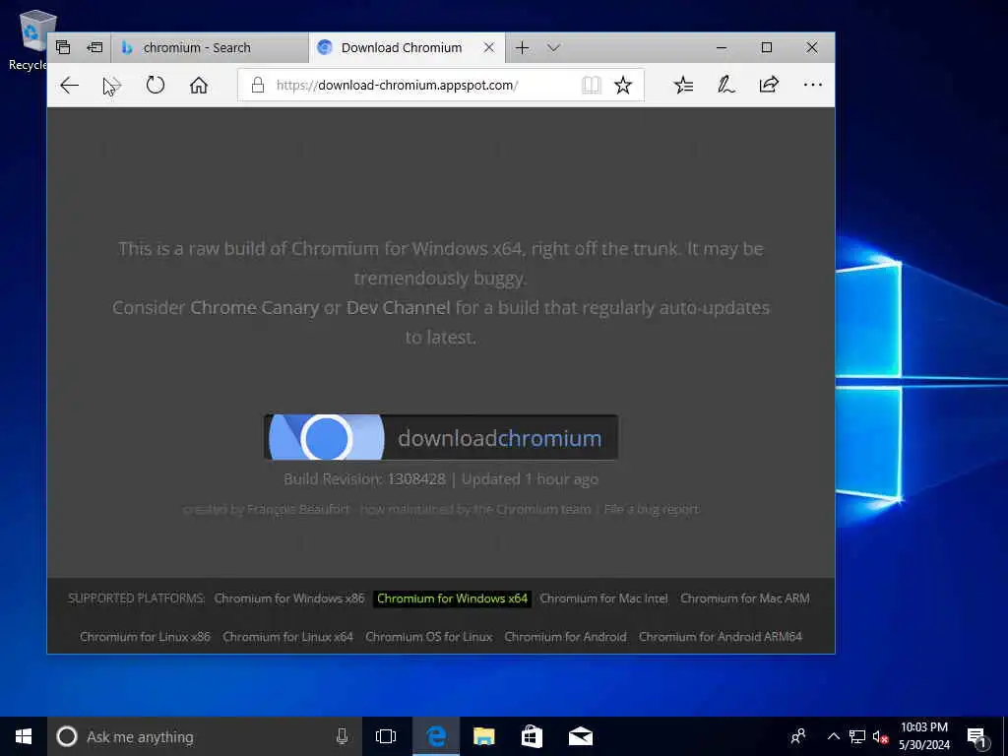Set these tabs aside
Viewport: 1008px width, 756px height.
[x=94, y=47]
